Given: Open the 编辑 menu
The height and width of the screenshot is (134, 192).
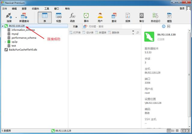Looking at the screenshot, I should click(x=14, y=8).
